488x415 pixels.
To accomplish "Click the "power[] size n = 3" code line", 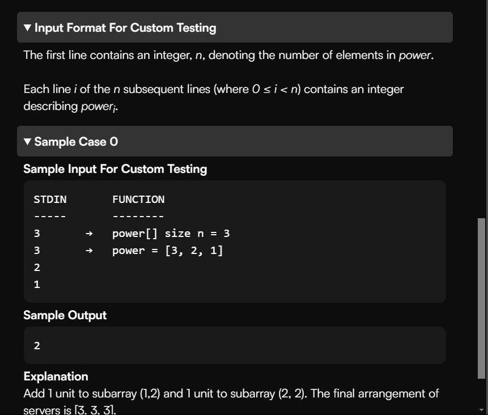I will click(x=171, y=234).
